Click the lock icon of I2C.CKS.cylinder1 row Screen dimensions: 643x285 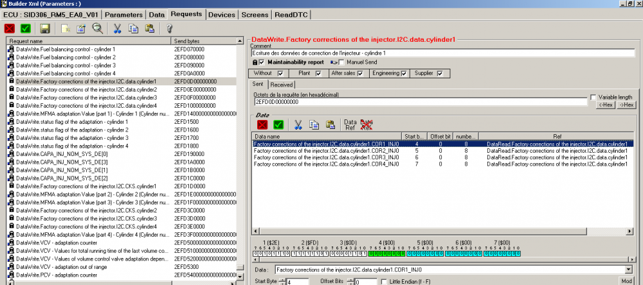pyautogui.click(x=11, y=186)
